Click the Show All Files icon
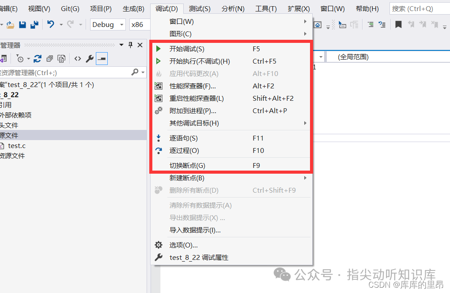This screenshot has height=293, width=450. pos(61,58)
